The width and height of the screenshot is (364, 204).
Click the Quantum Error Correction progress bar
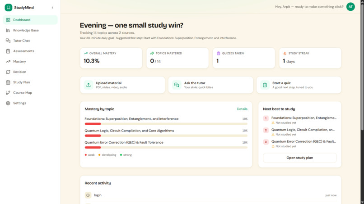click(166, 148)
